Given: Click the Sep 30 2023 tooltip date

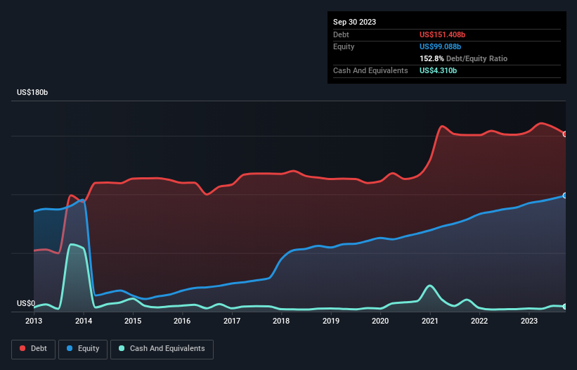Looking at the screenshot, I should tap(354, 22).
